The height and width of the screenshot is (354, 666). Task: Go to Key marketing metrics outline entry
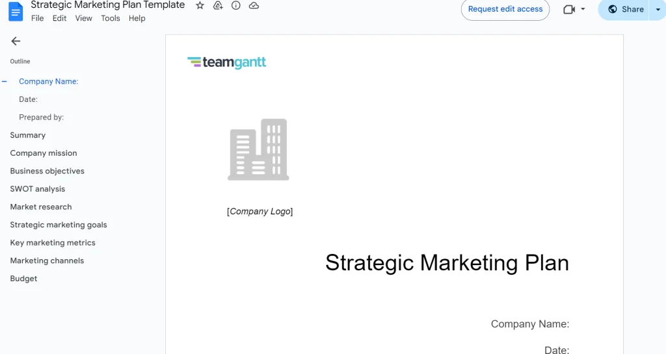53,242
